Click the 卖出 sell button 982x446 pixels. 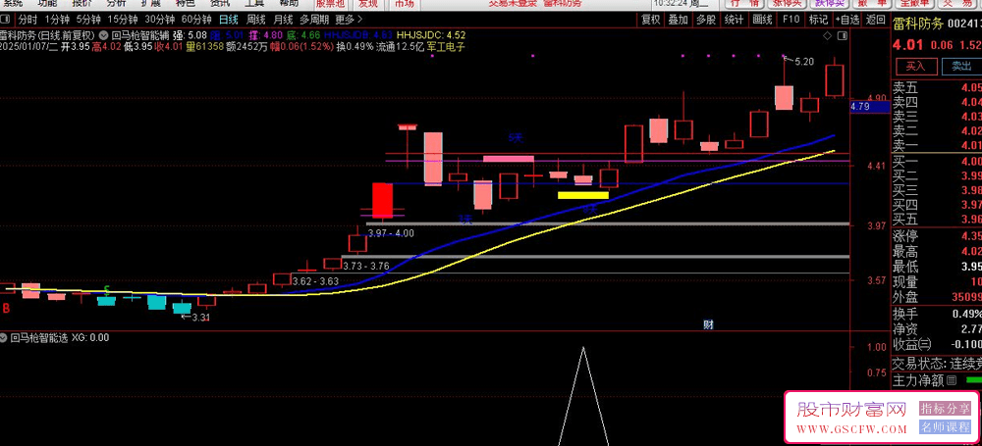coord(961,65)
